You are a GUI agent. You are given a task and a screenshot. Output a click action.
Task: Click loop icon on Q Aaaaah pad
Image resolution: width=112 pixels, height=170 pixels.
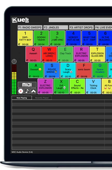[27, 60]
